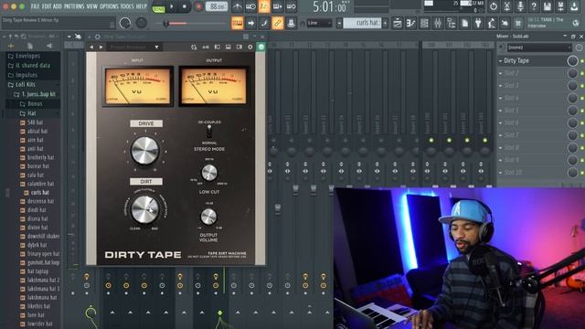Expand the Envelopes folder
Viewport: 585px width, 329px height.
click(x=28, y=56)
